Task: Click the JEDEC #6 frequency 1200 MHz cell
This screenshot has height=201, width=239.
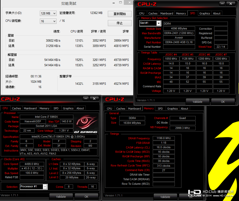Action: (x=204, y=59)
